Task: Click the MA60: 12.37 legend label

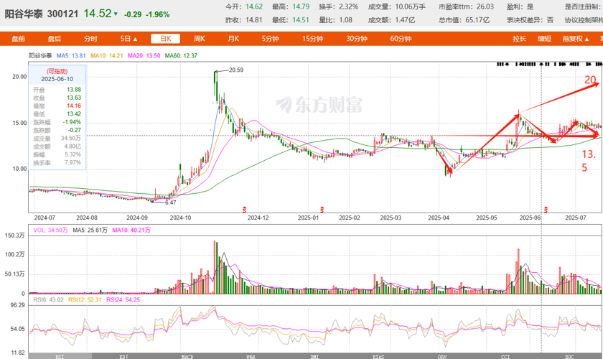Action: [181, 55]
